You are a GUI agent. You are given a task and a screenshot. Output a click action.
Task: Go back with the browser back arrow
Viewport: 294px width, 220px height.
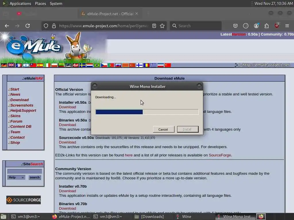point(7,26)
